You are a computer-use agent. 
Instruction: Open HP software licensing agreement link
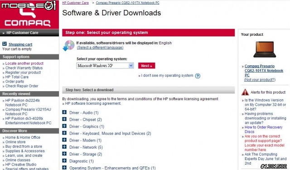pyautogui.click(x=93, y=103)
